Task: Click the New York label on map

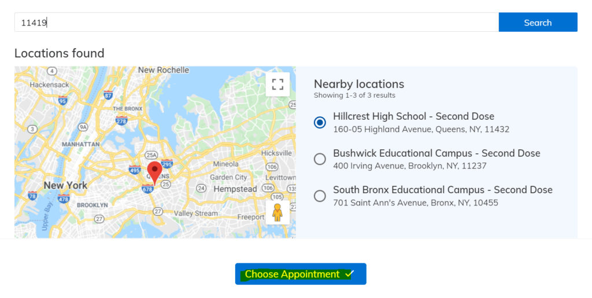Action: [65, 185]
